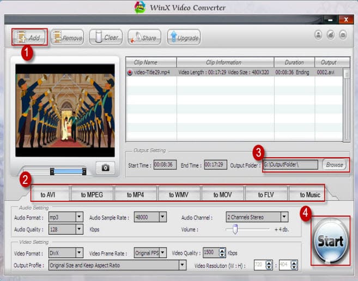Click the Browse output folder button

(334, 165)
